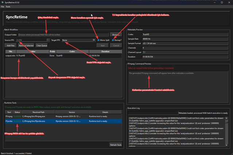Click the Sample Rate field showing 48000 Hz
This screenshot has width=233, height=155.
185,39
